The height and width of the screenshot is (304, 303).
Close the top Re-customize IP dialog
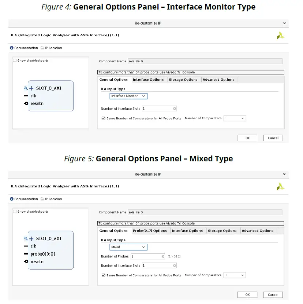284,23
